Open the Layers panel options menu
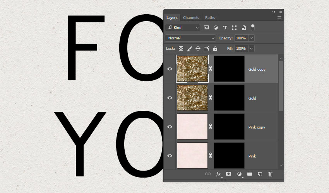This screenshot has width=329, height=193. pyautogui.click(x=279, y=18)
